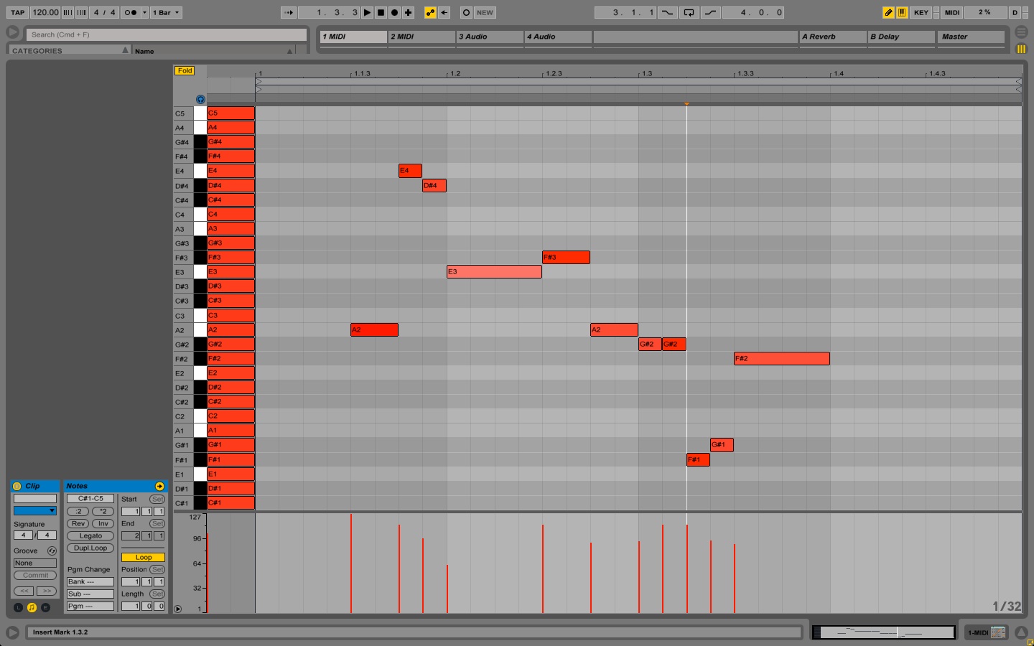Click inside the Search (Cmd + F) field
The width and height of the screenshot is (1034, 646).
point(165,34)
